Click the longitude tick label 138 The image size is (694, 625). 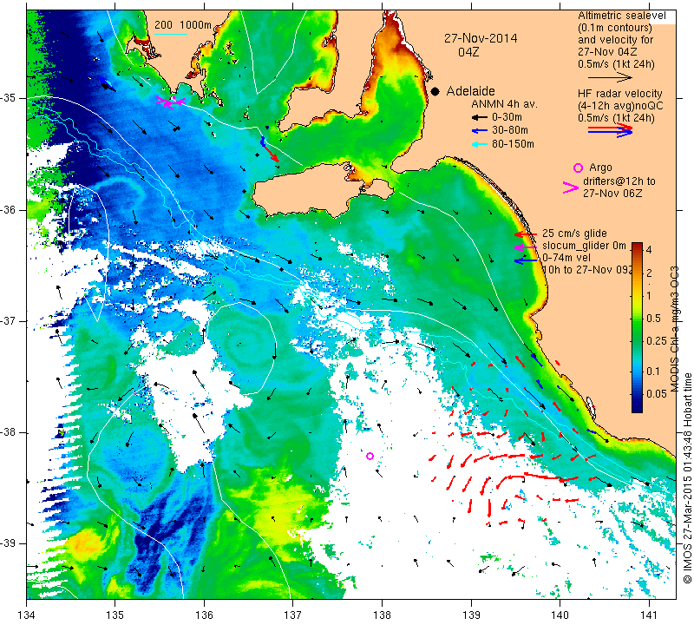[x=382, y=615]
